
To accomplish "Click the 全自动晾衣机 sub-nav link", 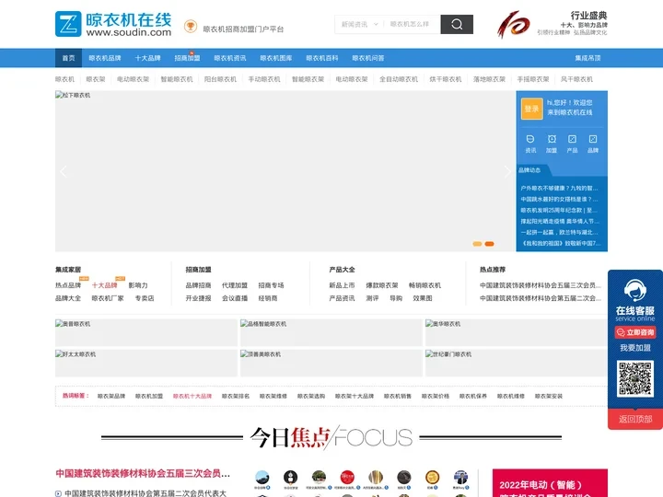I will 399,79.
